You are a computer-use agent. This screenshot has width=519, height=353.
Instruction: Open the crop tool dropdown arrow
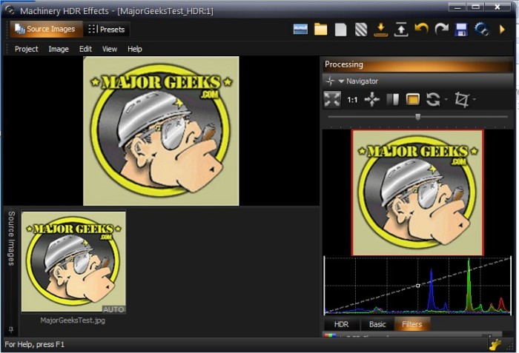tap(475, 100)
